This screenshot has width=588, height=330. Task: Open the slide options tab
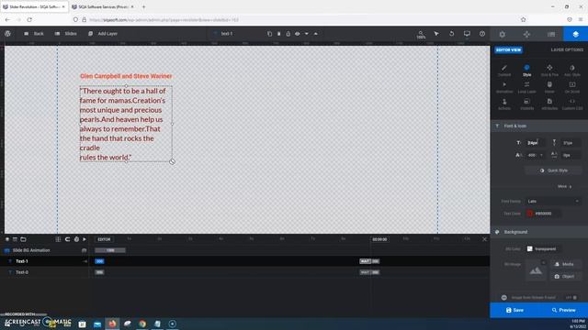click(551, 34)
